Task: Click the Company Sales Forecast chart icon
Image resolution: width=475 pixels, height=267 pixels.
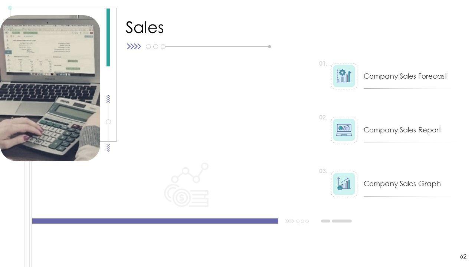Action: (344, 76)
